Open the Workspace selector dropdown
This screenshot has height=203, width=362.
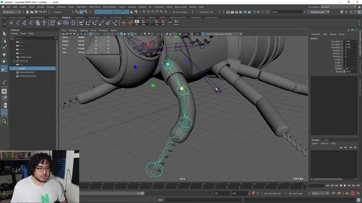point(339,7)
